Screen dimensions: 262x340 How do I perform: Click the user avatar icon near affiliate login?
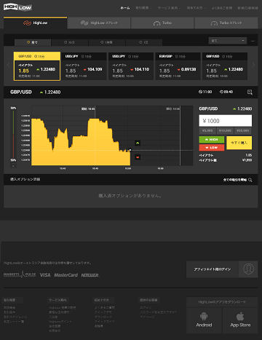pyautogui.click(x=248, y=269)
